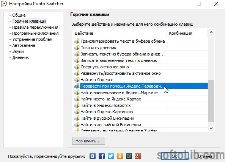Open Программы-исключения section
Viewport: 225px width, 162px height.
[35, 33]
